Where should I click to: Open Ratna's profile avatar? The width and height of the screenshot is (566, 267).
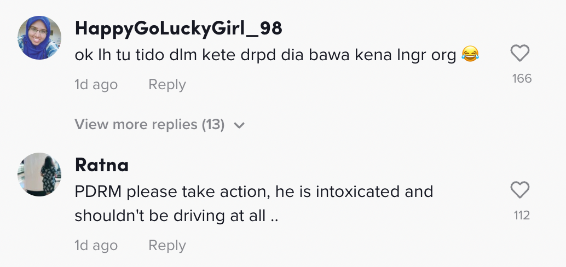tap(39, 173)
